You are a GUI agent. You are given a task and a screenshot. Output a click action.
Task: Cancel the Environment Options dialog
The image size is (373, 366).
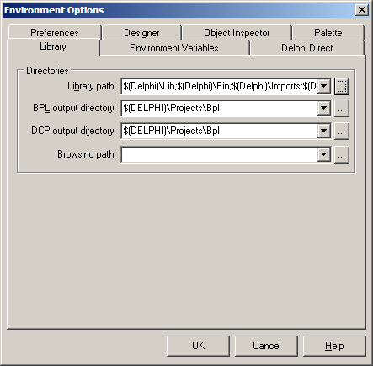point(266,346)
